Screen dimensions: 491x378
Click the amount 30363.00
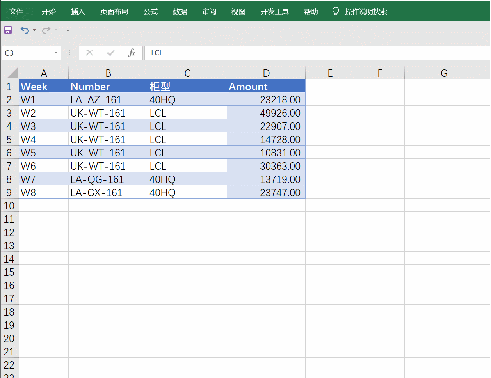(x=266, y=166)
